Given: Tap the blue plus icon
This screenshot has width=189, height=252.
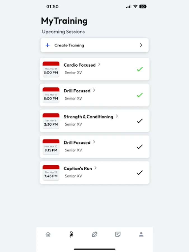Looking at the screenshot, I should pyautogui.click(x=48, y=45).
